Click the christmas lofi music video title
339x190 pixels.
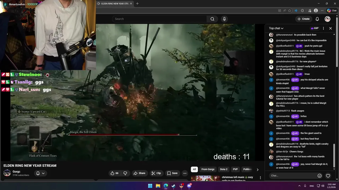point(237,179)
